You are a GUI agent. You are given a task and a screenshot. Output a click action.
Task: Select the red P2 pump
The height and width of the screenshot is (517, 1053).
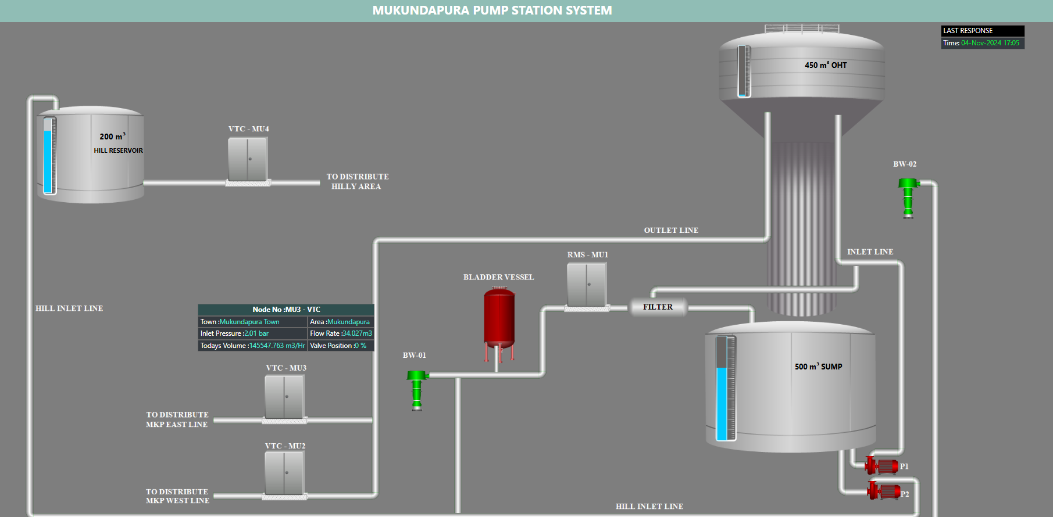883,491
